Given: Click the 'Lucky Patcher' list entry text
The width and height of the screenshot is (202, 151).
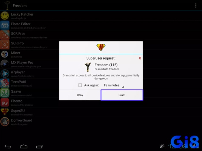Looking at the screenshot, I should pos(22,14).
